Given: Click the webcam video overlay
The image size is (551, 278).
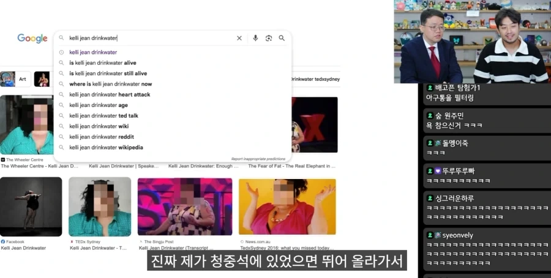Looking at the screenshot, I should pyautogui.click(x=472, y=42).
